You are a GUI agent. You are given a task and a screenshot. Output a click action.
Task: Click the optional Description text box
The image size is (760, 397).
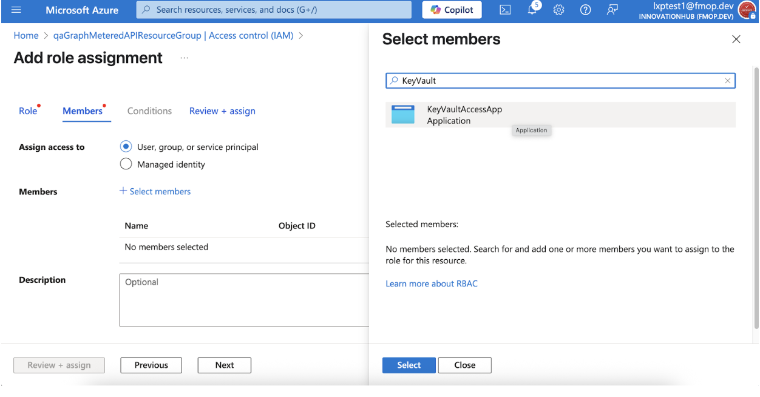243,300
